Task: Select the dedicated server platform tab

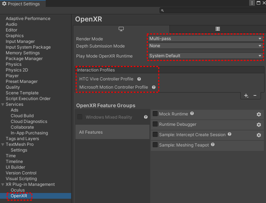Action: pos(218,29)
